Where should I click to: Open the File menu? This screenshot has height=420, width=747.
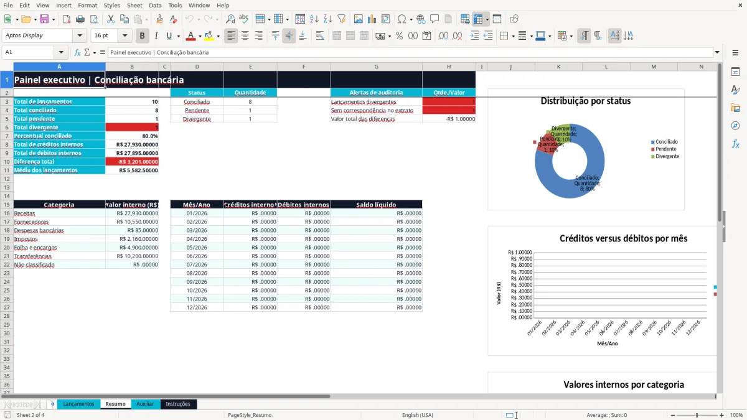point(8,5)
